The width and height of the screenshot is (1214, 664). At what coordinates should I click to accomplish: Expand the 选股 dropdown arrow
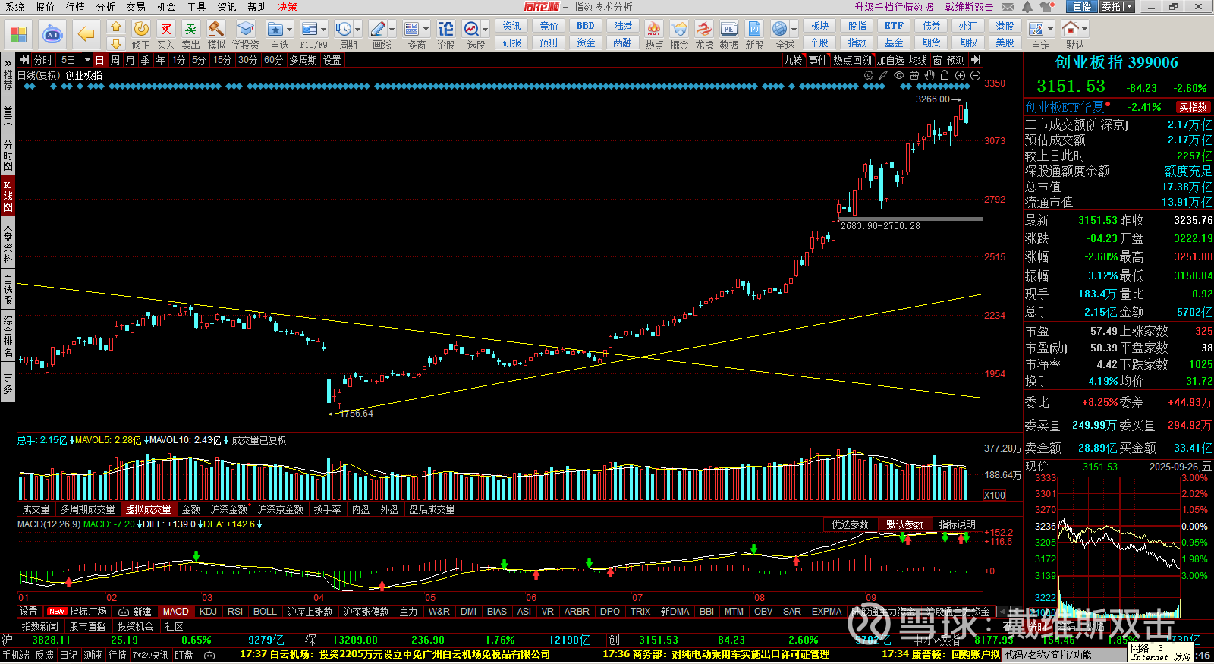pos(486,29)
